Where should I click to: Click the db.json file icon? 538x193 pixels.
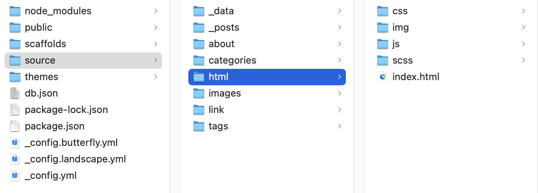[x=15, y=93]
